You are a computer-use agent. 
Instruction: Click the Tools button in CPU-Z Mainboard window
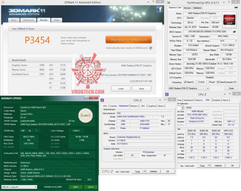tap(138, 171)
